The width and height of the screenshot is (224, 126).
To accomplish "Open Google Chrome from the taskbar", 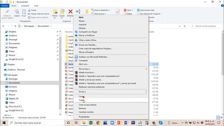I will pos(98,123).
